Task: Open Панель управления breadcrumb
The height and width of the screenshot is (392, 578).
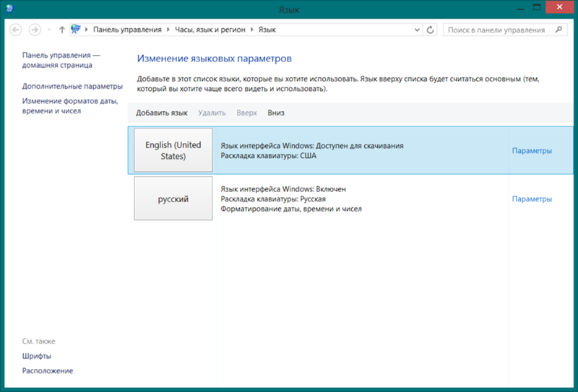Action: (x=127, y=30)
